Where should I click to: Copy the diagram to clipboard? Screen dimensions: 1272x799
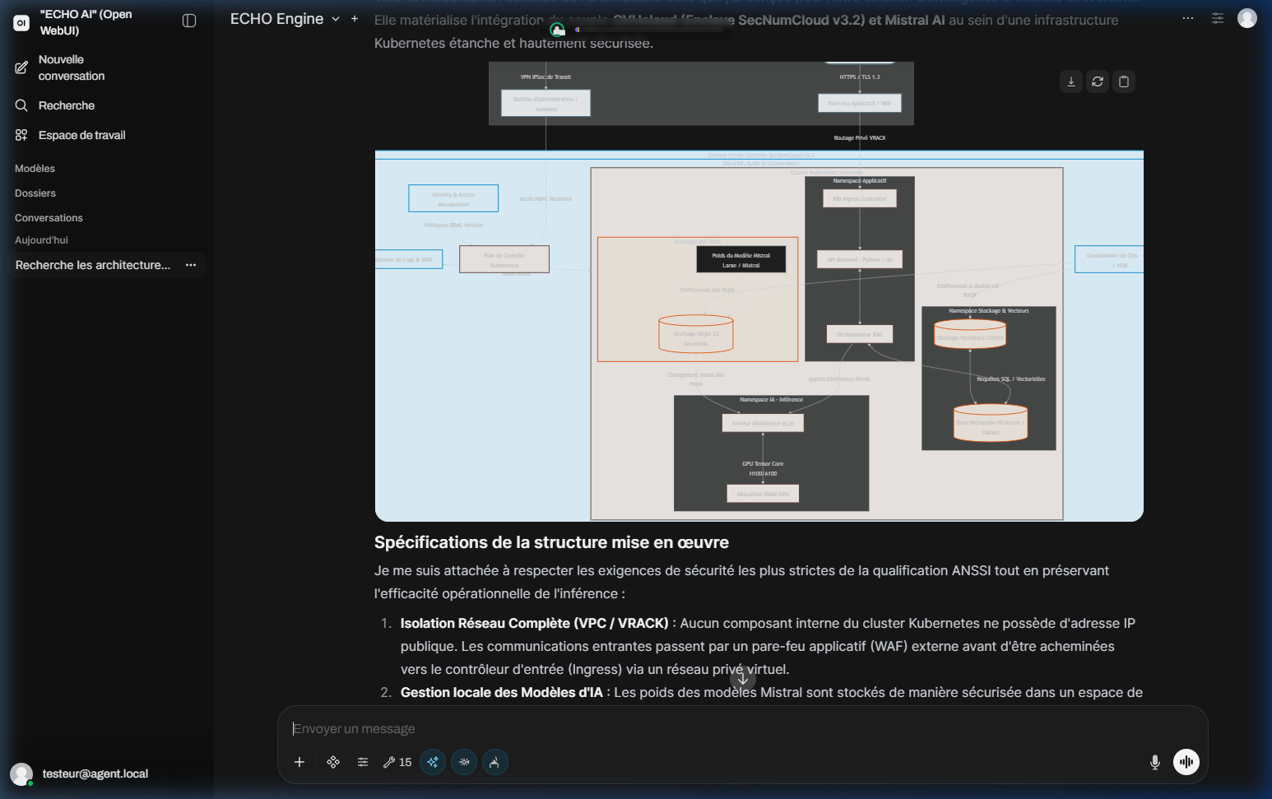(x=1124, y=81)
